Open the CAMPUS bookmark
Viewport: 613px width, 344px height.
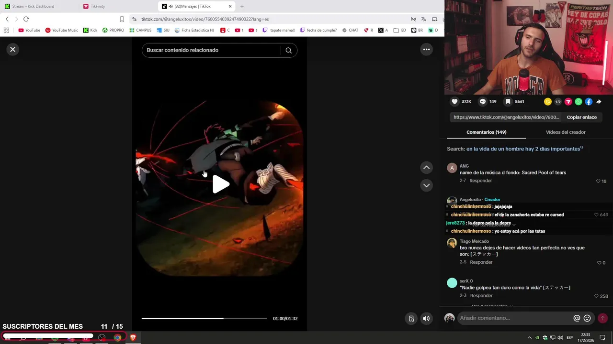click(140, 30)
